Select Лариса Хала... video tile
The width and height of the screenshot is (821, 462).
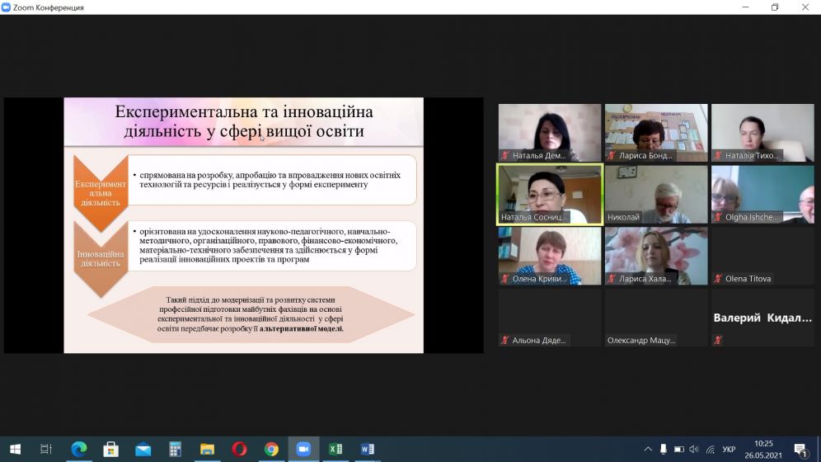(656, 256)
